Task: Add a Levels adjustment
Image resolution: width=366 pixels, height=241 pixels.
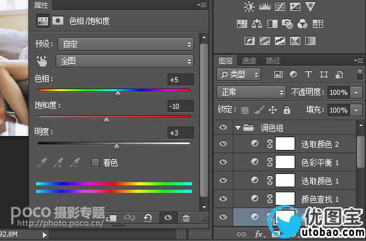Action: 265,6
